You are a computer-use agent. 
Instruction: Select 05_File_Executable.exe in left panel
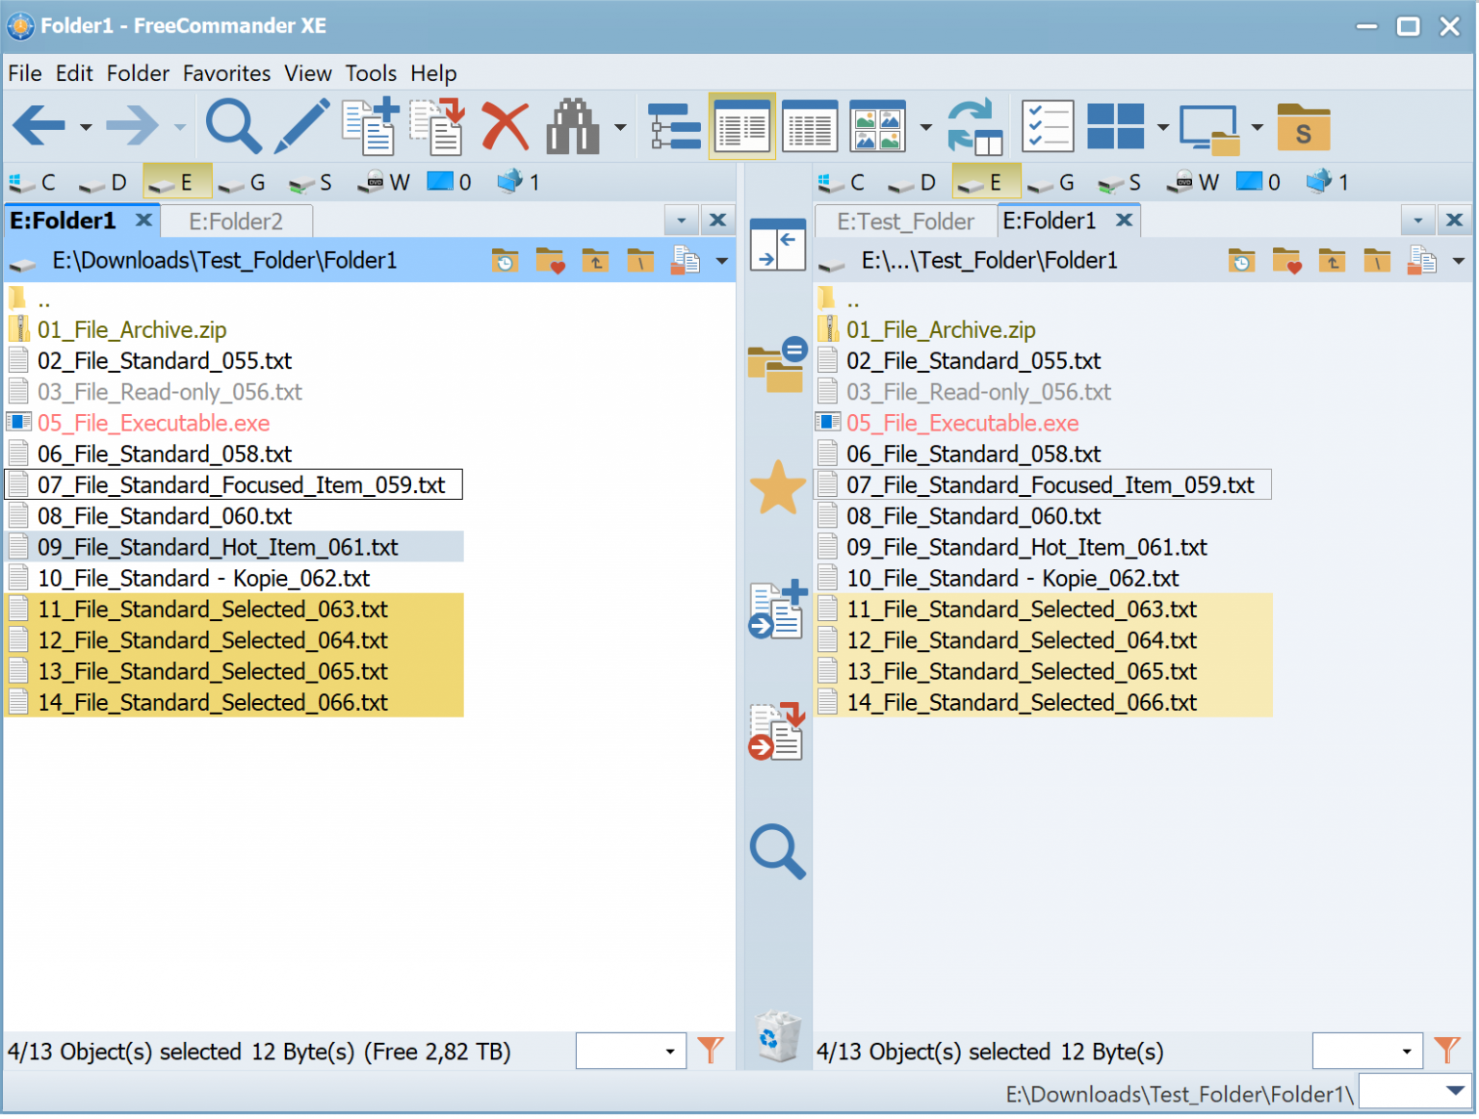coord(153,423)
